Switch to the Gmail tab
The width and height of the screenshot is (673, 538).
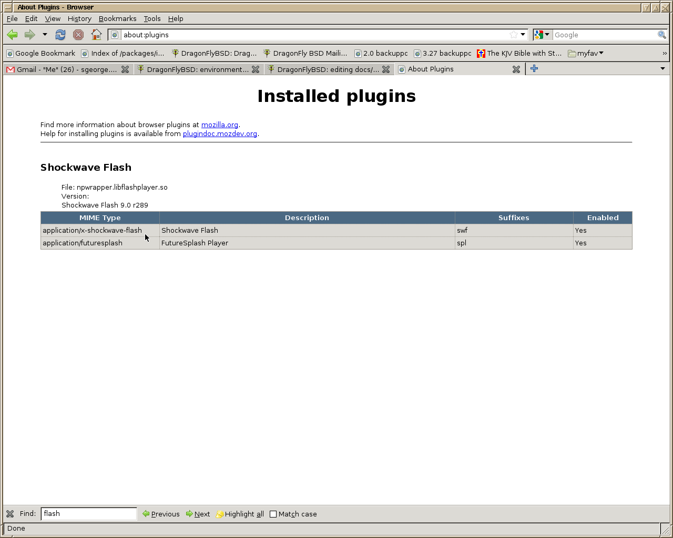(x=63, y=69)
